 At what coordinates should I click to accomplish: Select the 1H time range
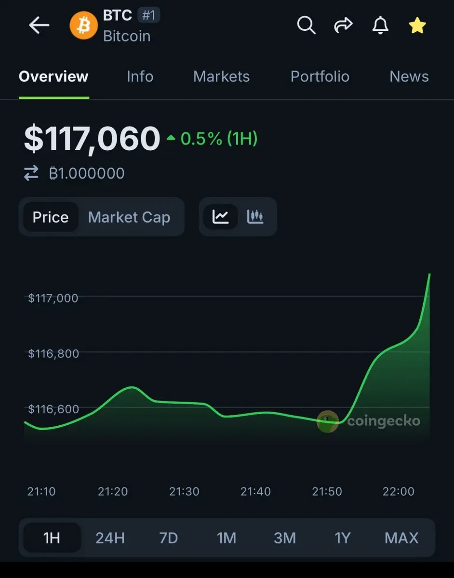click(x=52, y=538)
